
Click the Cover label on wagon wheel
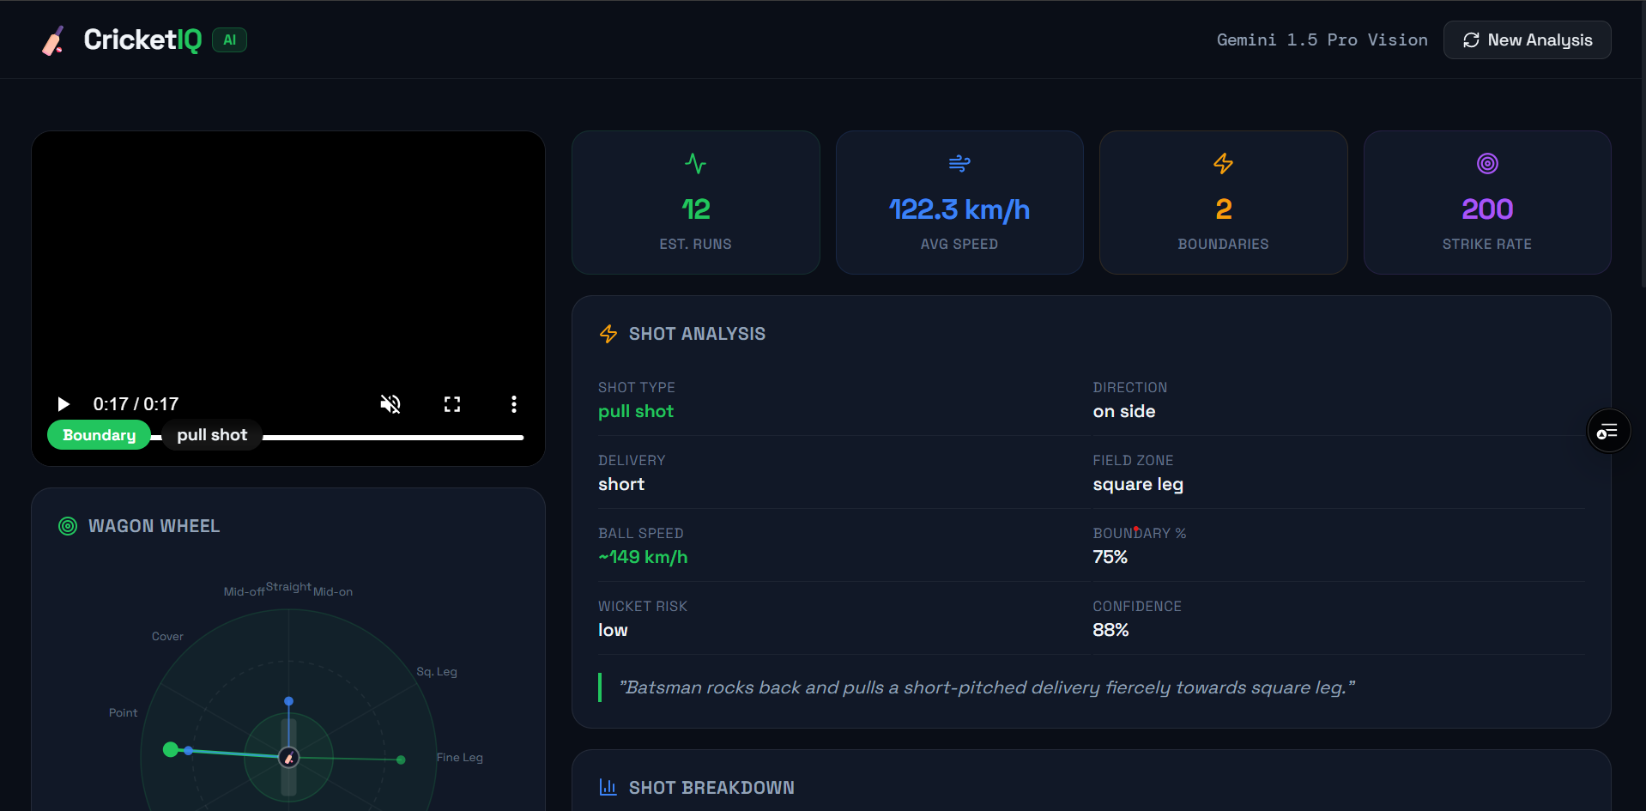[167, 636]
